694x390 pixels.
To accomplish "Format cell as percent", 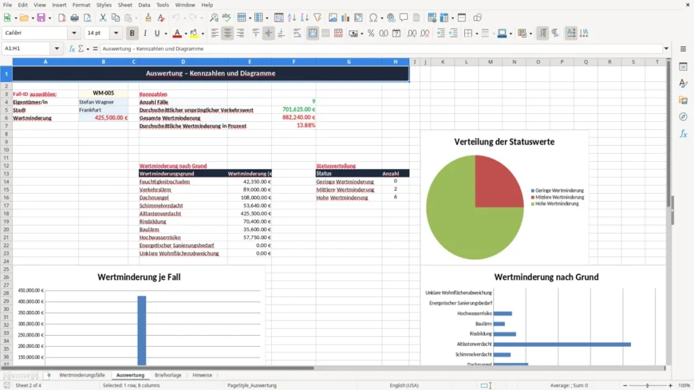I will [x=371, y=33].
